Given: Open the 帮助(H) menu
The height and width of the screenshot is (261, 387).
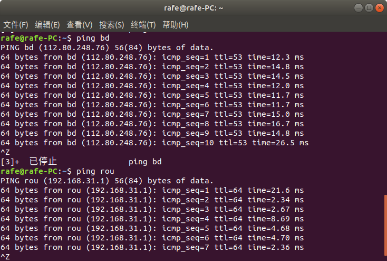Looking at the screenshot, I should (x=175, y=25).
